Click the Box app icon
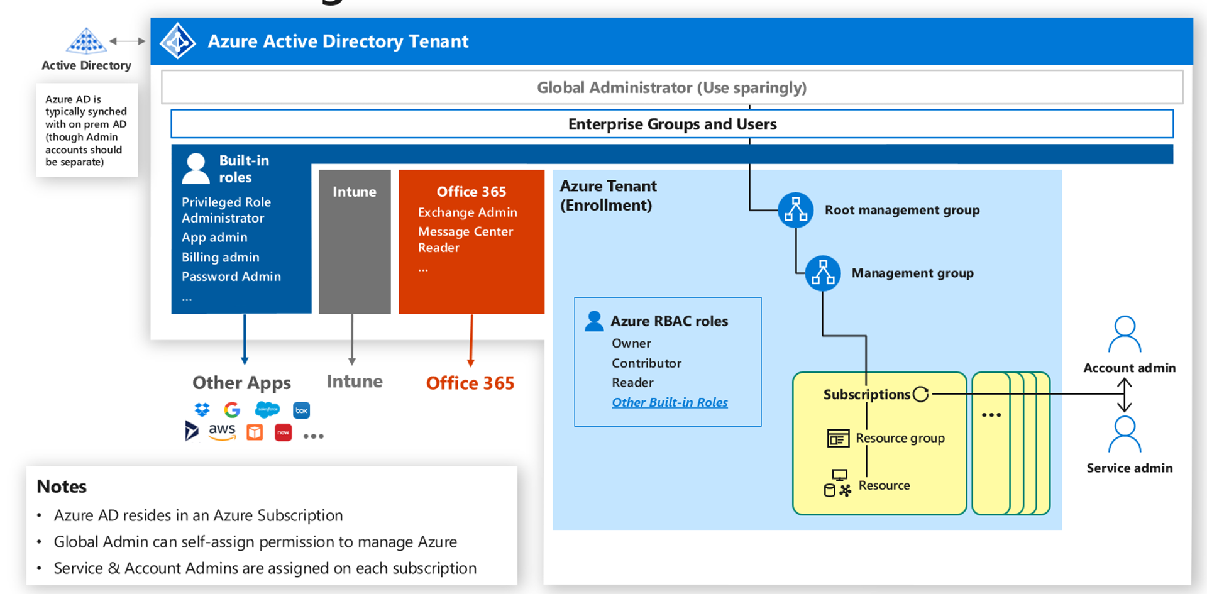This screenshot has width=1207, height=594. click(x=302, y=410)
